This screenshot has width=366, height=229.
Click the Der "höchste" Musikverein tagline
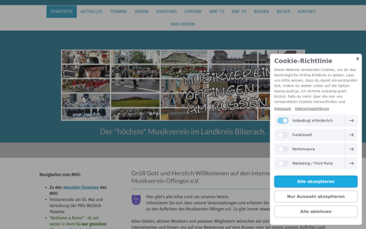(x=183, y=131)
